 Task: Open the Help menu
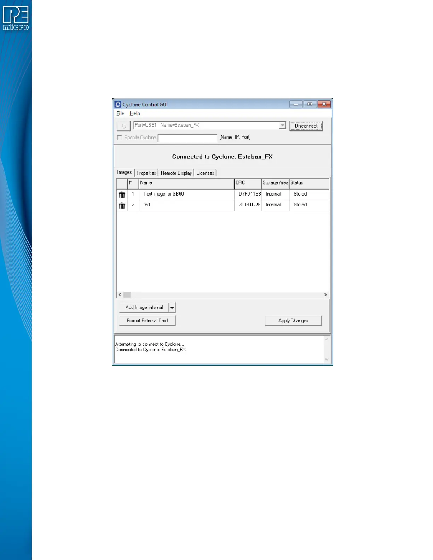pyautogui.click(x=135, y=113)
